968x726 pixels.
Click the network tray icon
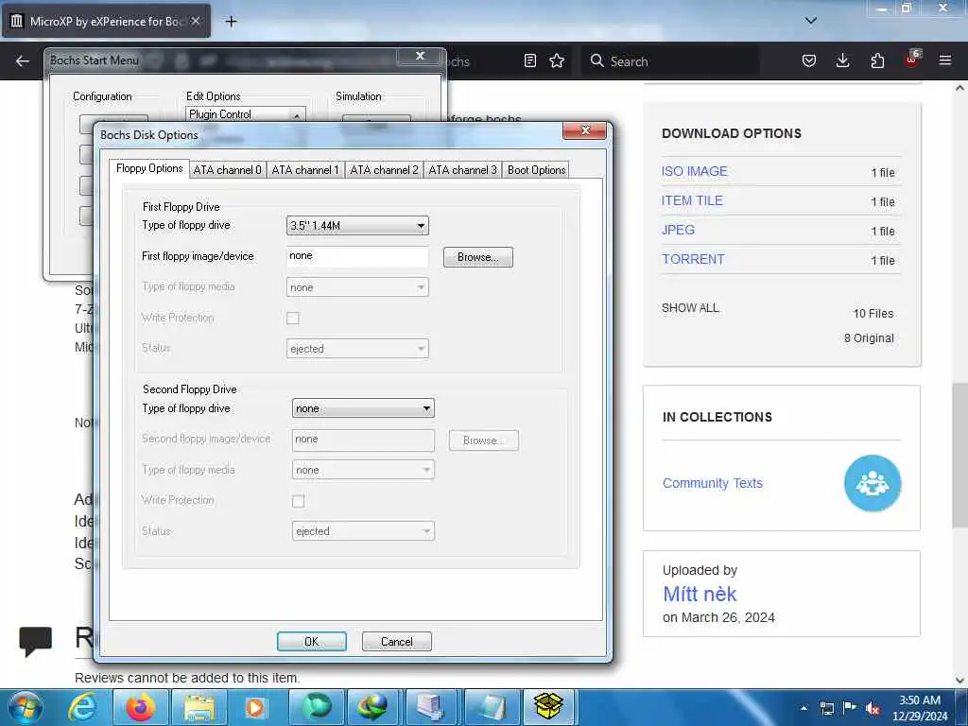827,708
